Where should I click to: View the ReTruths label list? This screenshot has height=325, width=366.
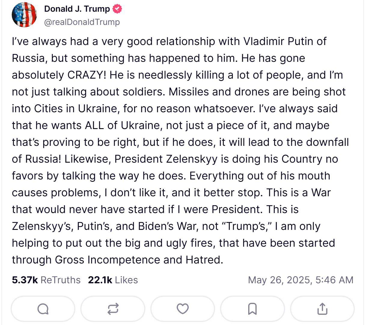(60, 280)
